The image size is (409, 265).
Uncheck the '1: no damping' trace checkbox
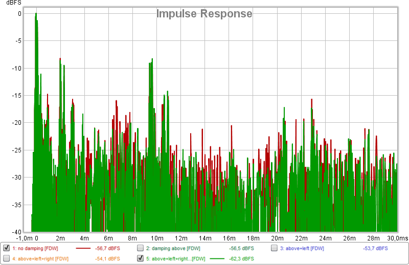click(7, 248)
